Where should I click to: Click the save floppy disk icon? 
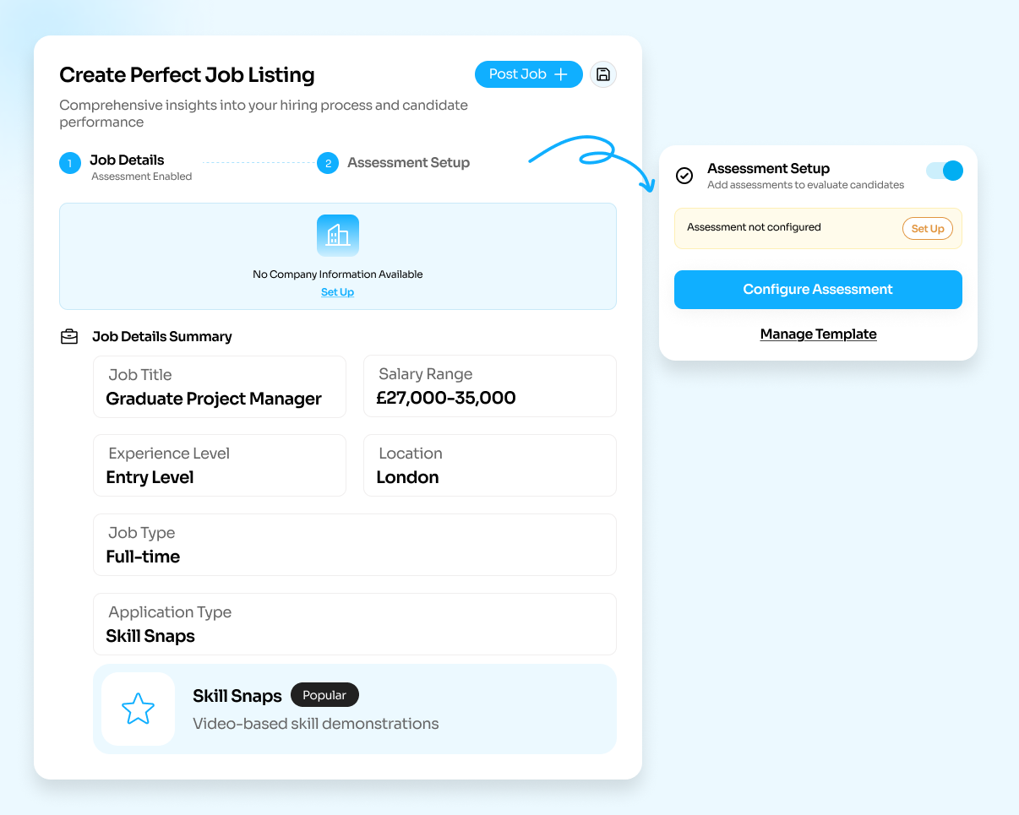[x=602, y=74]
